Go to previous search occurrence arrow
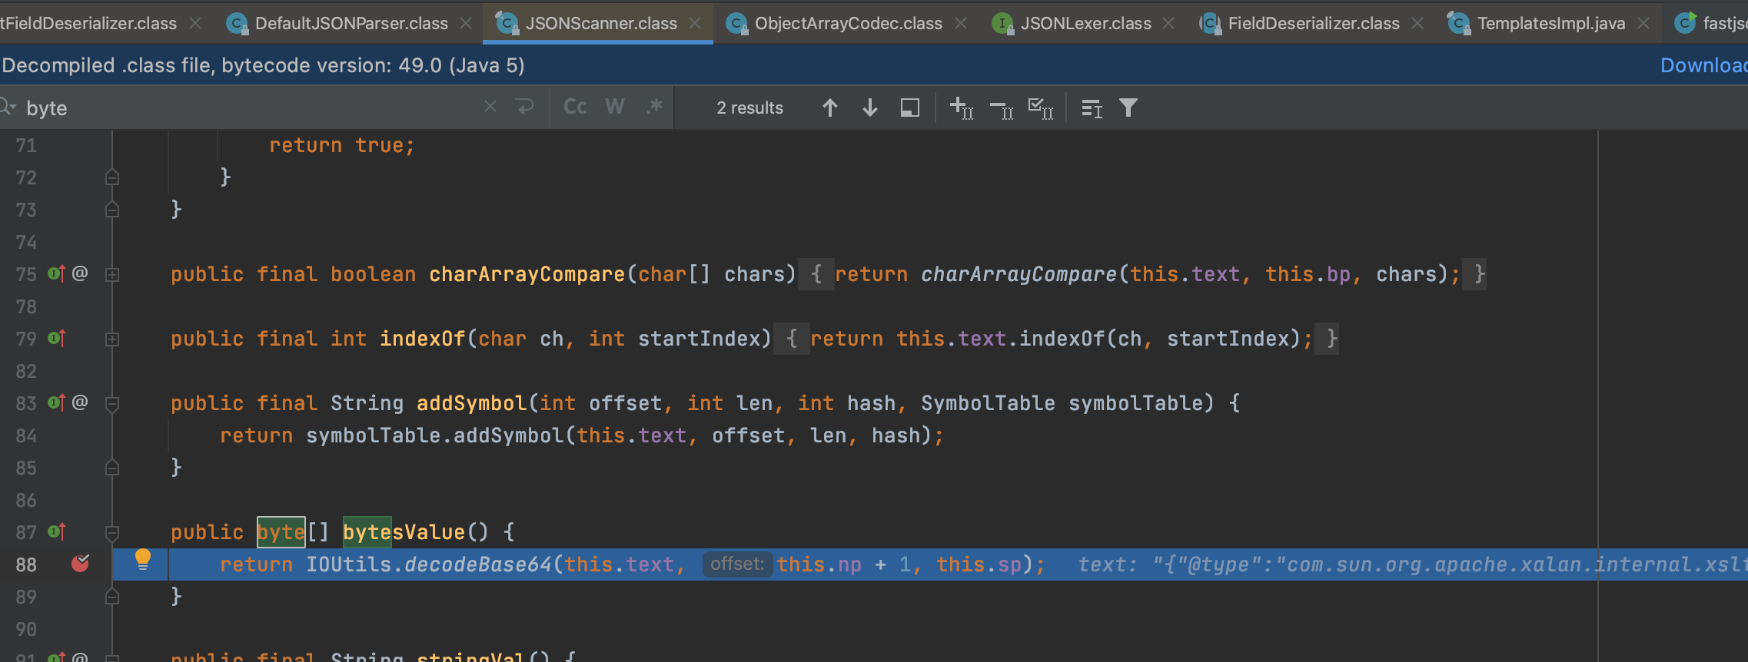This screenshot has height=662, width=1748. pos(829,108)
